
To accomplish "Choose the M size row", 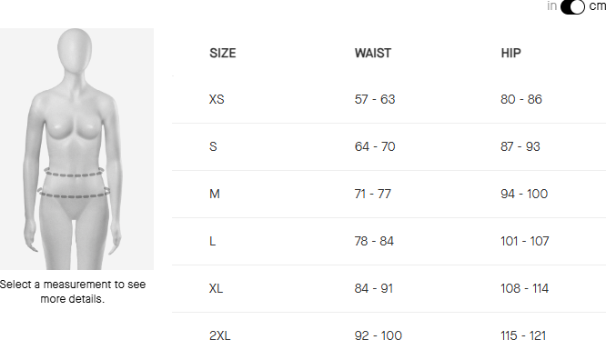I will (x=389, y=195).
